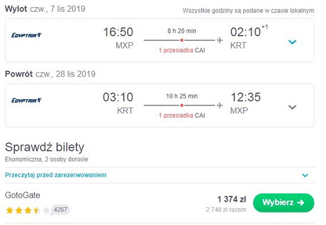Open the 4267 reviews count bubble
The image size is (326, 225).
[60, 210]
